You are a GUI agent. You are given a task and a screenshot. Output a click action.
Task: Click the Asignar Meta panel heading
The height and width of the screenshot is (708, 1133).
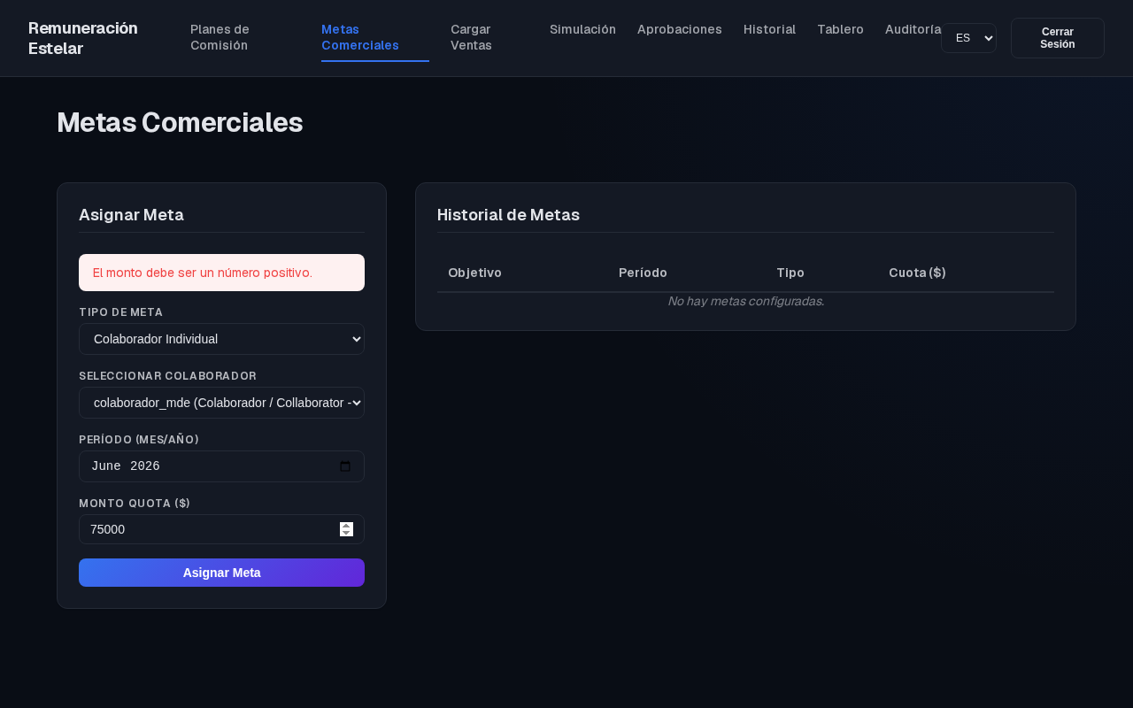click(131, 214)
